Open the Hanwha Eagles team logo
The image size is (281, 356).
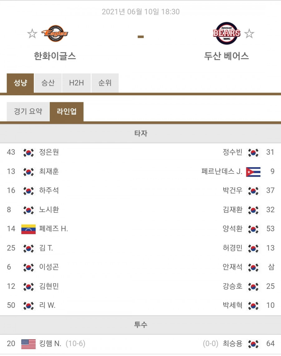pos(55,33)
